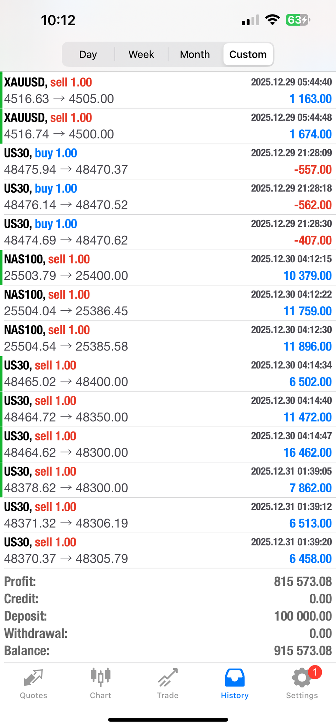Open US30 buy trade with -557.00 loss
336x728 pixels.
tap(168, 161)
